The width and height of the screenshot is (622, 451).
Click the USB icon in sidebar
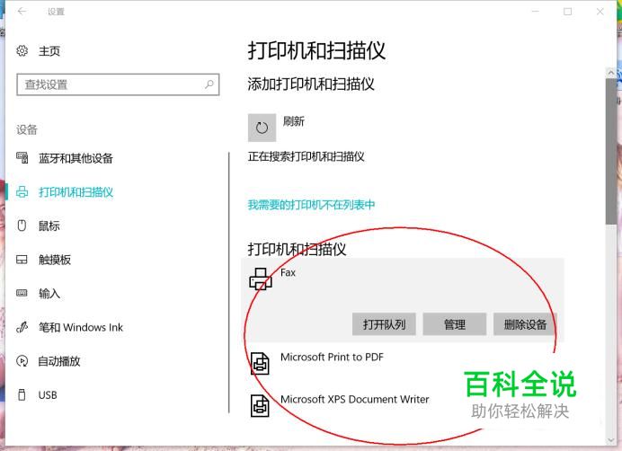22,394
